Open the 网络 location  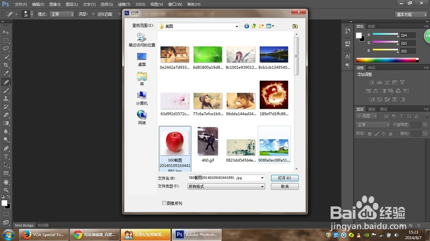(x=142, y=117)
